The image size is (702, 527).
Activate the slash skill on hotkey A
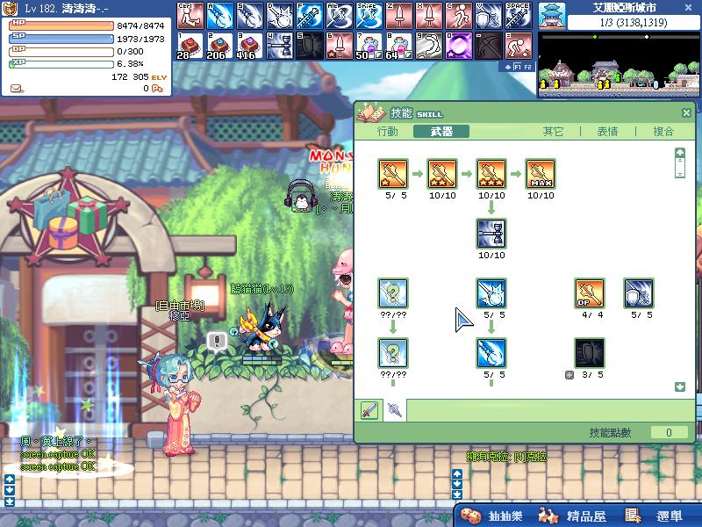220,16
